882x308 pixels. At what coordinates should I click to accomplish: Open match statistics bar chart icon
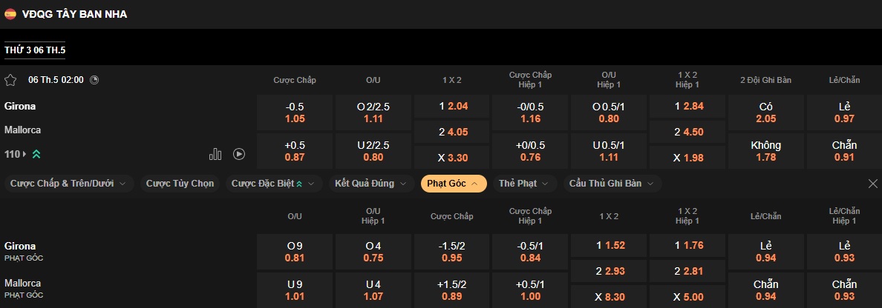coord(216,154)
